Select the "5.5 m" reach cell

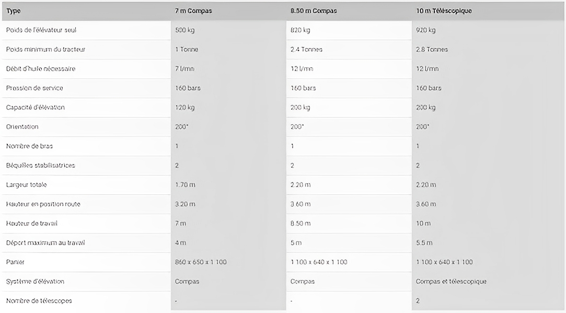[x=424, y=243]
